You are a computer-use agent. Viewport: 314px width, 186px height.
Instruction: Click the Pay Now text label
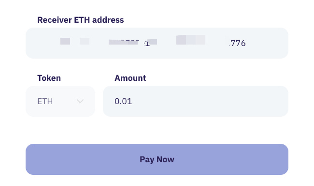tap(157, 159)
